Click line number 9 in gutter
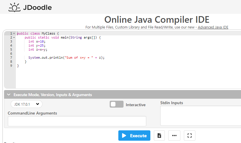This screenshot has height=143, width=241. (x=11, y=66)
